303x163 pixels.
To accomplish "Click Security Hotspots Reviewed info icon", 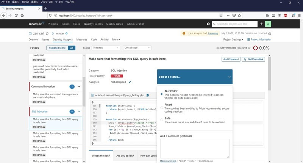I will pyautogui.click(x=249, y=48).
